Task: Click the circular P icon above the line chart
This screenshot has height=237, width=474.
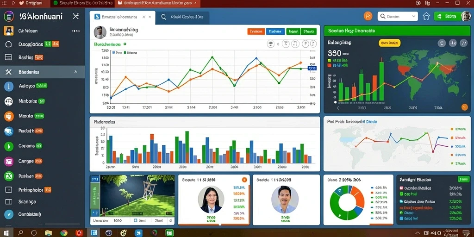Action: click(306, 44)
